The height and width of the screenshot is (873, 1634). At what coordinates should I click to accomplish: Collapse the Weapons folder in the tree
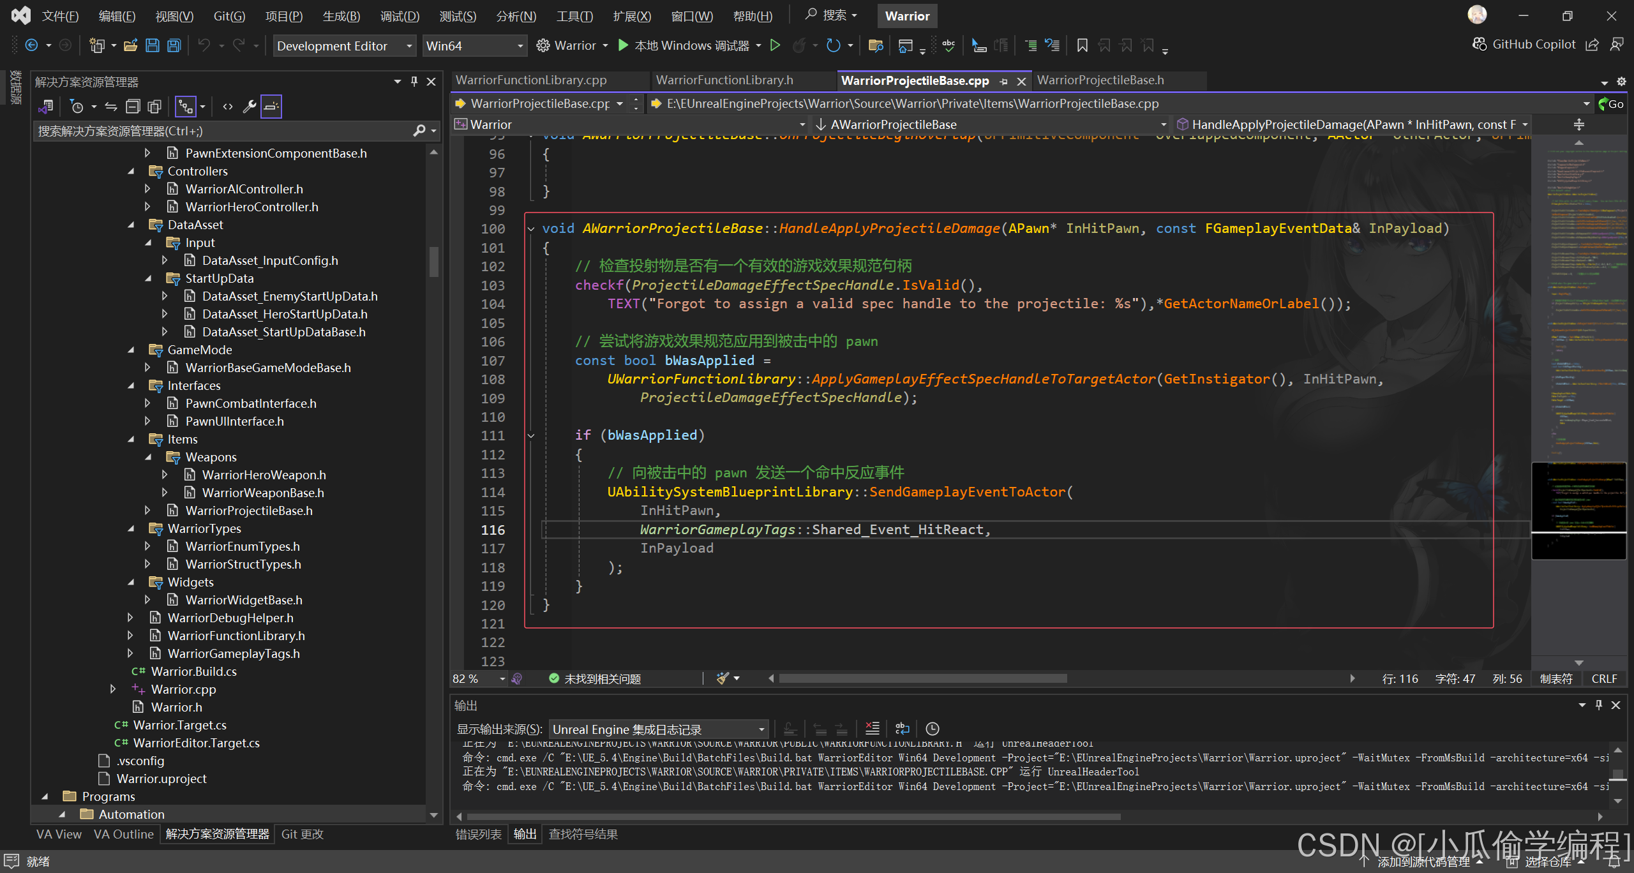tap(148, 457)
